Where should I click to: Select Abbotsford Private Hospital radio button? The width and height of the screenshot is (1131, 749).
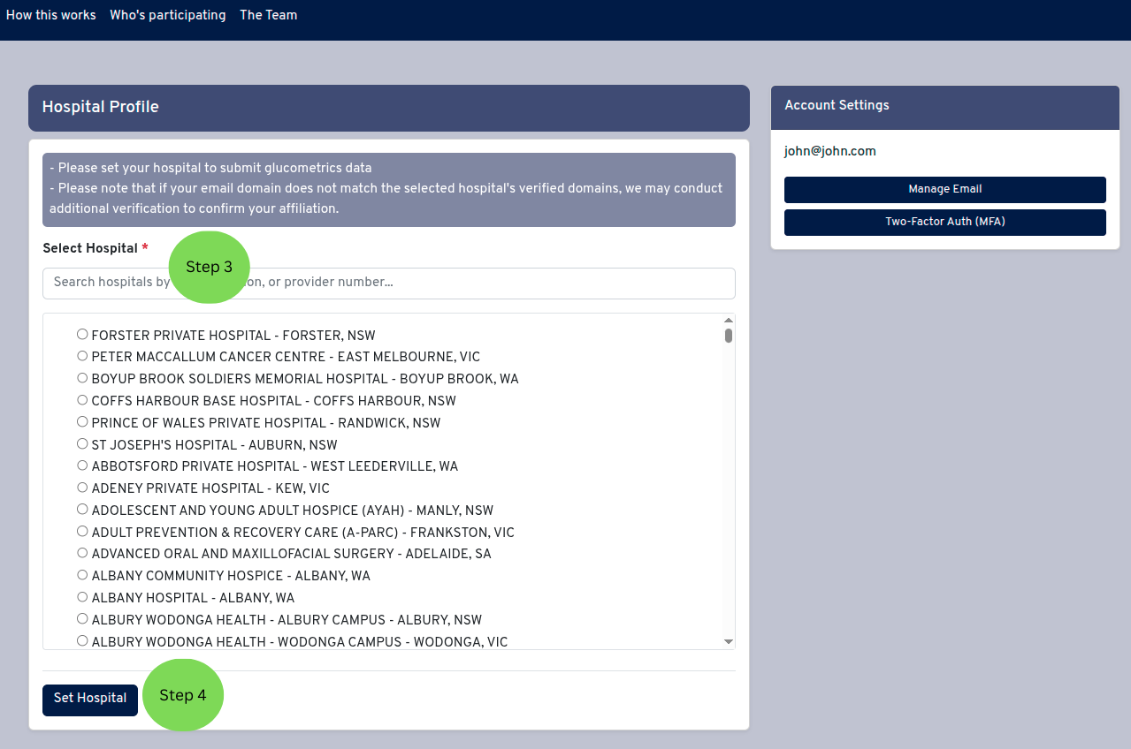point(82,465)
